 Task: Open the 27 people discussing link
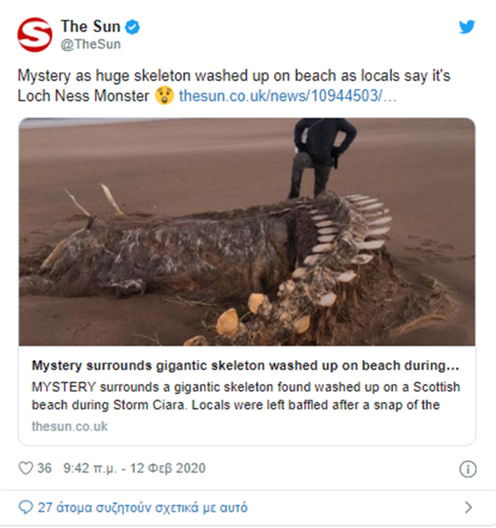[142, 507]
